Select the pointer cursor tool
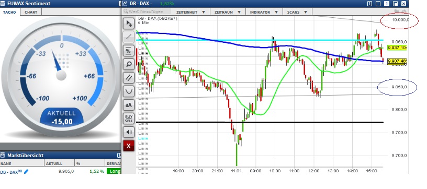427x189 pixels. [x=129, y=23]
